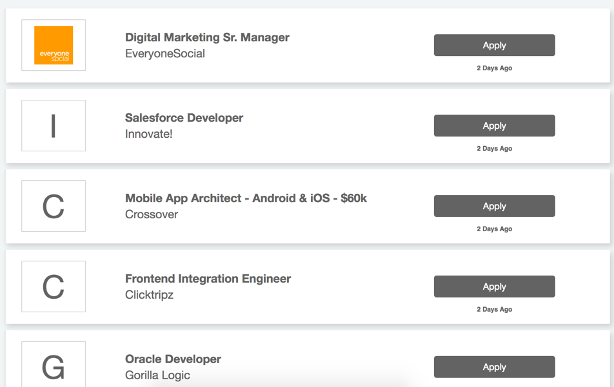
Task: Apply to the Oracle Developer job
Action: tap(494, 367)
